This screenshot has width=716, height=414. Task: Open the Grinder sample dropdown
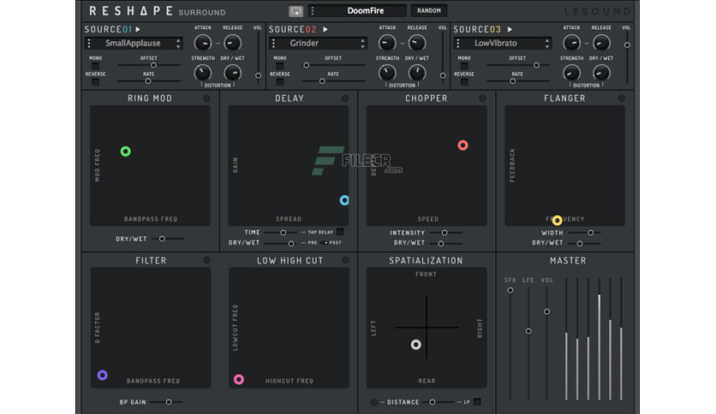point(319,44)
